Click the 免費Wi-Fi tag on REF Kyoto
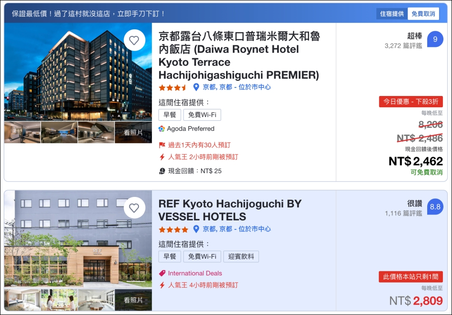 coord(202,256)
